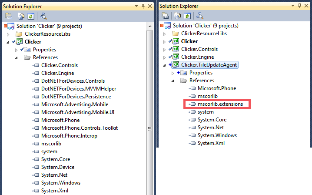
Task: Select the DotNETForDevices.MVVMHelper reference
Action: (76, 89)
